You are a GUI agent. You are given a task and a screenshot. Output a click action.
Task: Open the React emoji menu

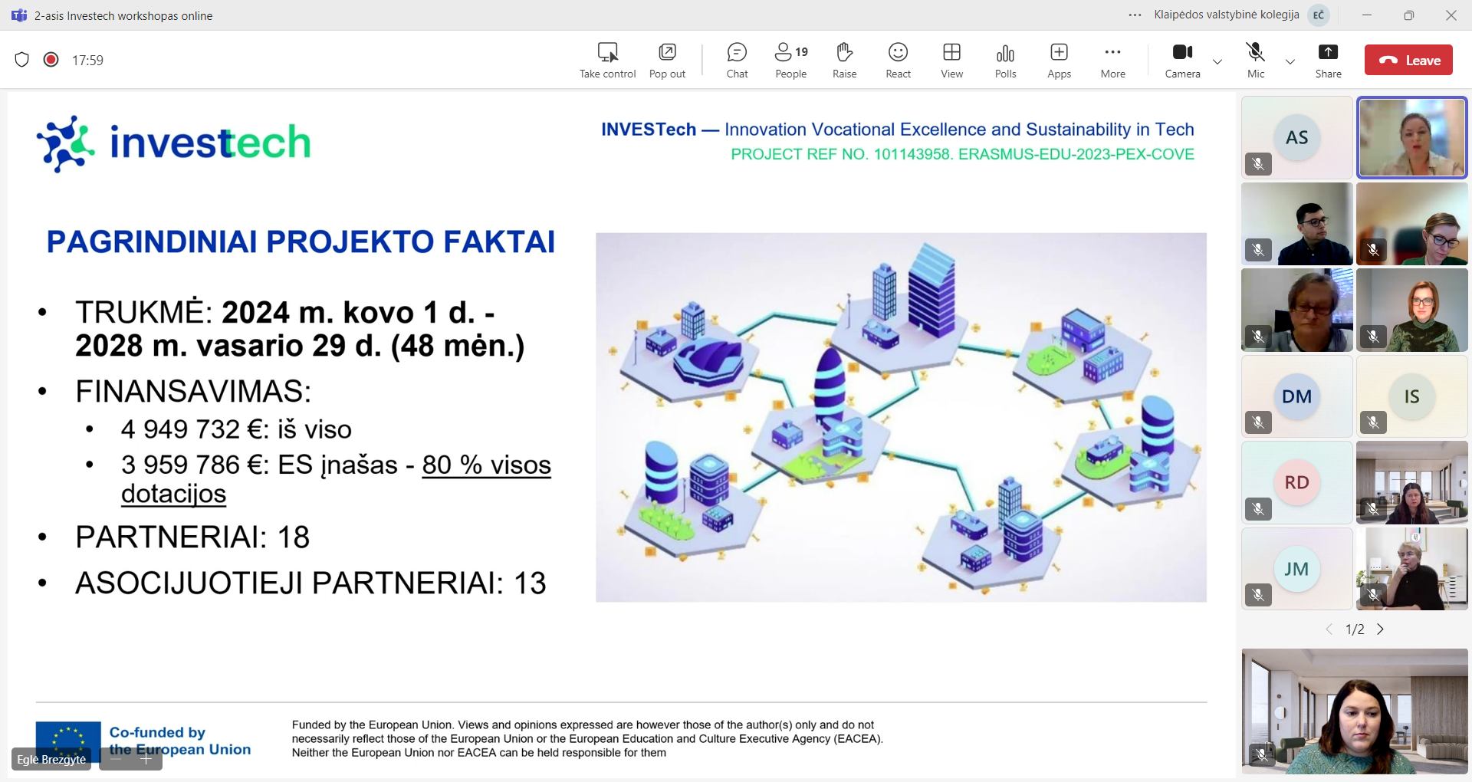click(x=898, y=60)
